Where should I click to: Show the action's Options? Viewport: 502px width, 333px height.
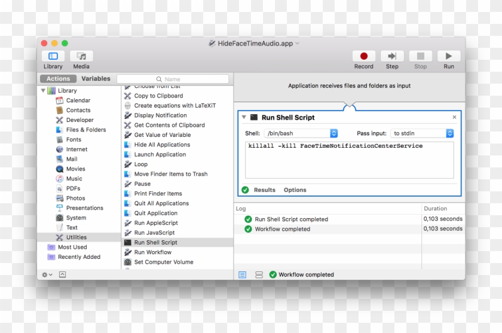tap(295, 190)
